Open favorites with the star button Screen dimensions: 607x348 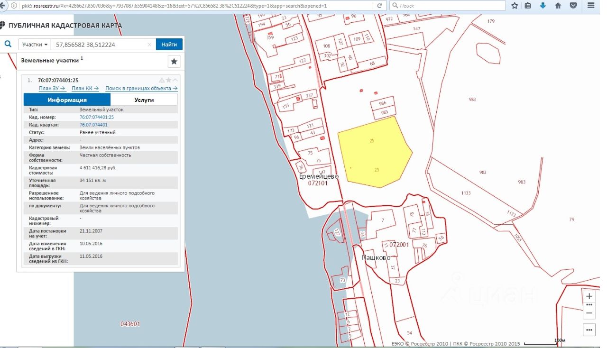point(174,62)
